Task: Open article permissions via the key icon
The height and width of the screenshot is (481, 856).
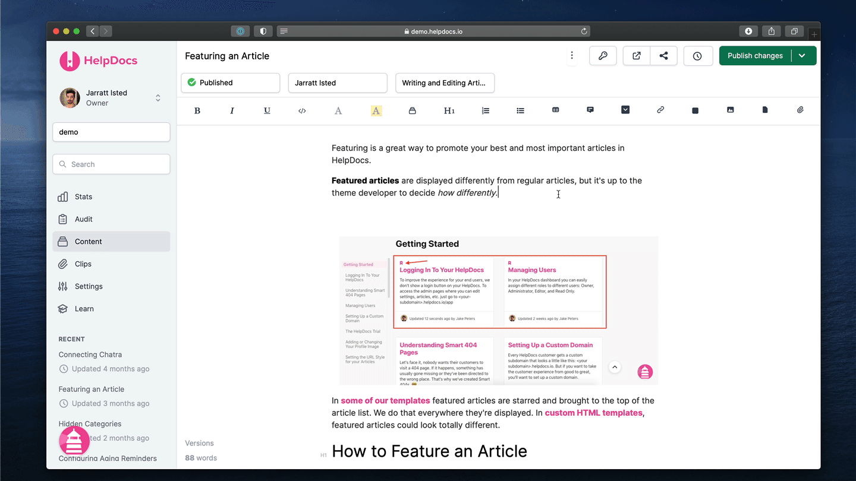Action: [x=603, y=56]
